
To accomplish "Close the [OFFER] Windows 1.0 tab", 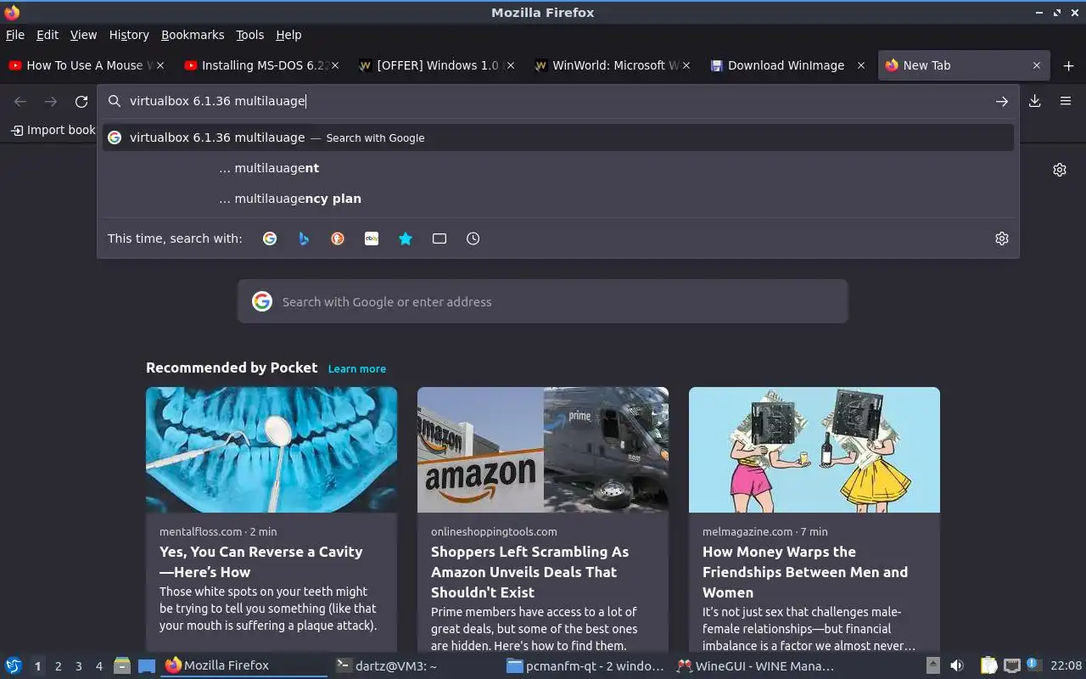I will tap(511, 65).
